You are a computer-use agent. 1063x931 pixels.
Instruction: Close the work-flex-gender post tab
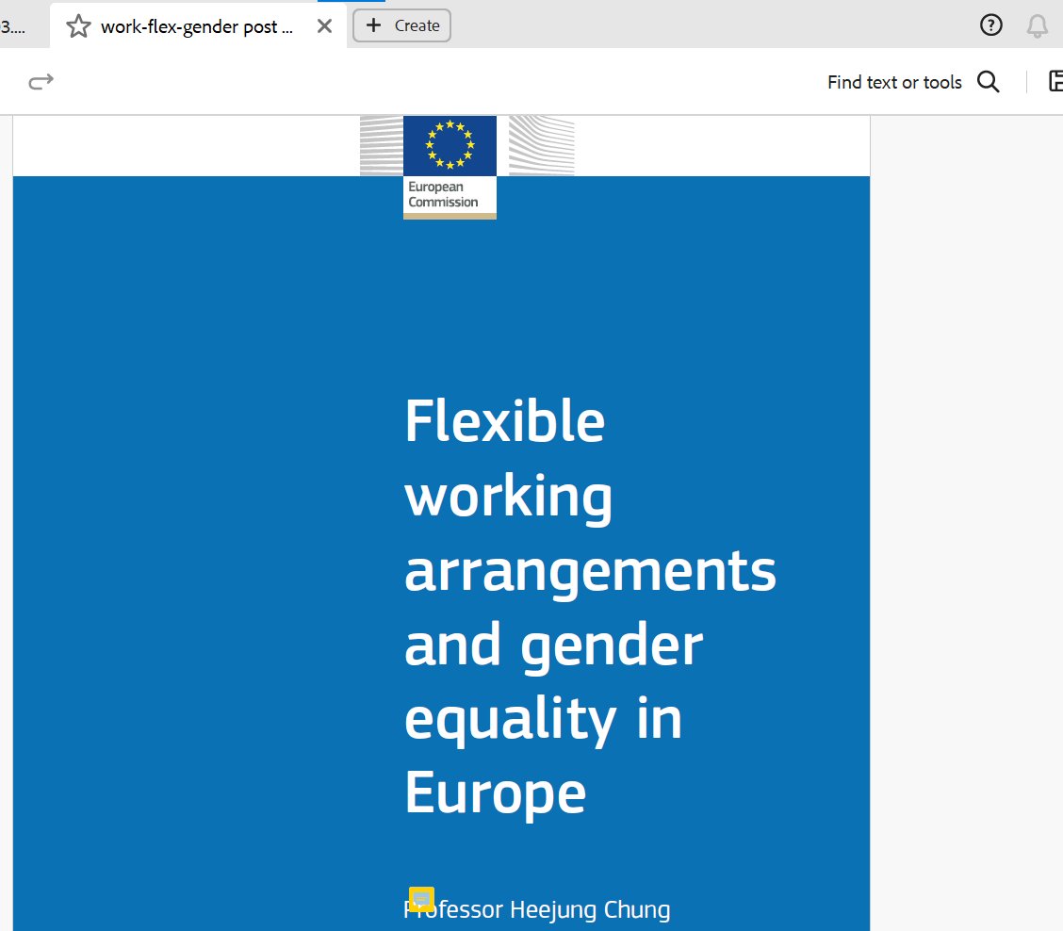[x=324, y=25]
